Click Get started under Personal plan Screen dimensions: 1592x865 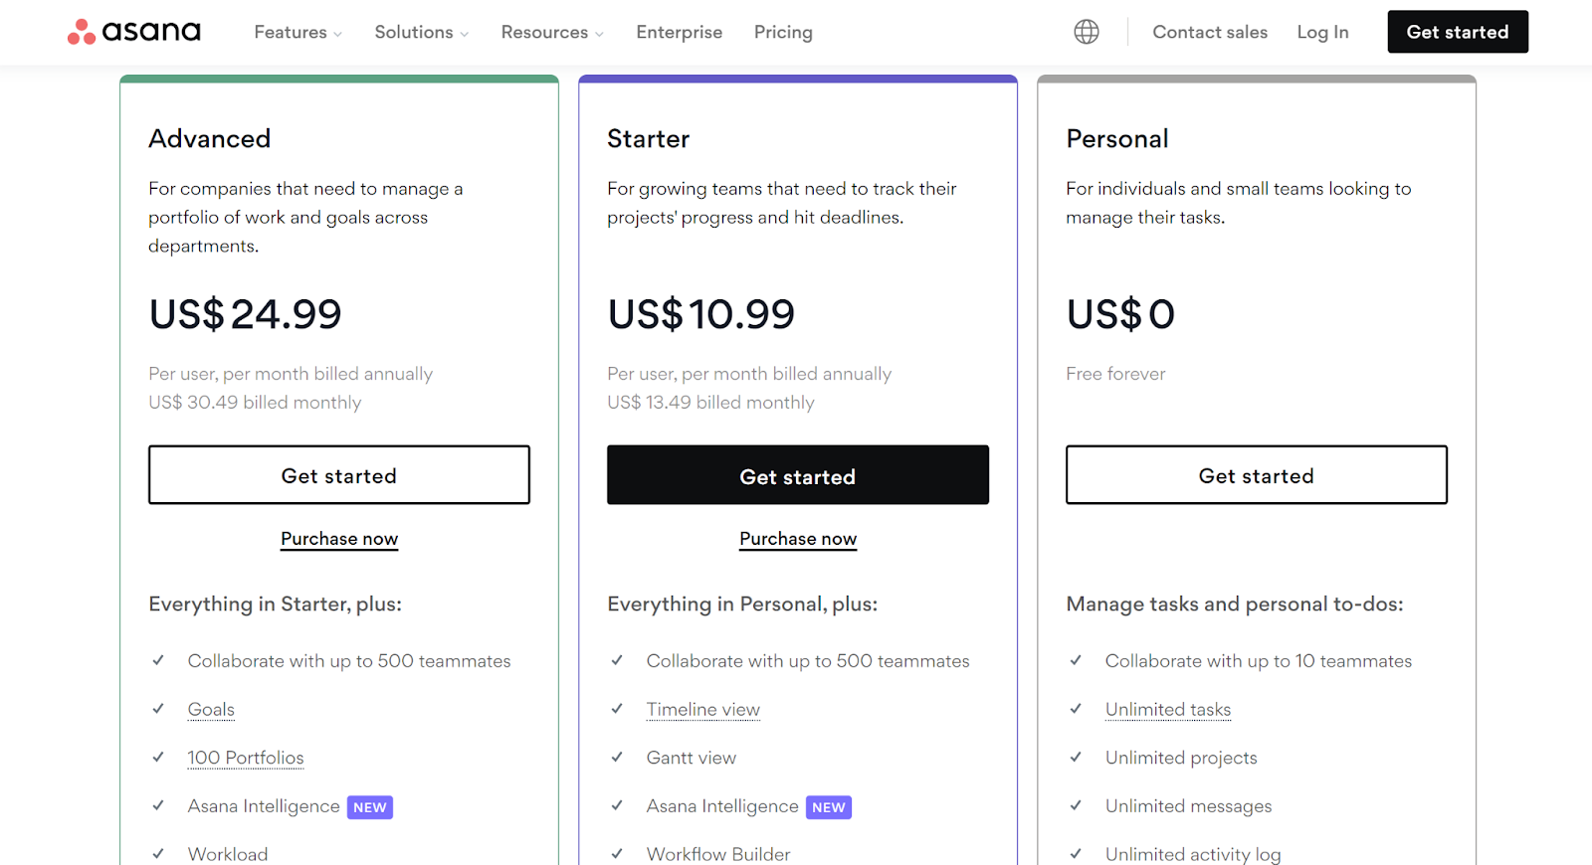(1257, 475)
